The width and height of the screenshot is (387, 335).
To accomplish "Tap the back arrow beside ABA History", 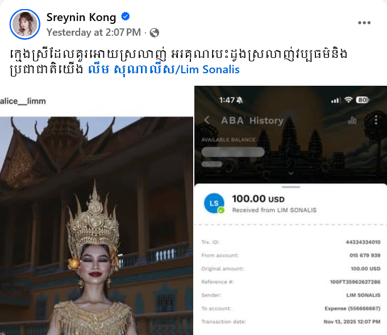I will pos(207,120).
